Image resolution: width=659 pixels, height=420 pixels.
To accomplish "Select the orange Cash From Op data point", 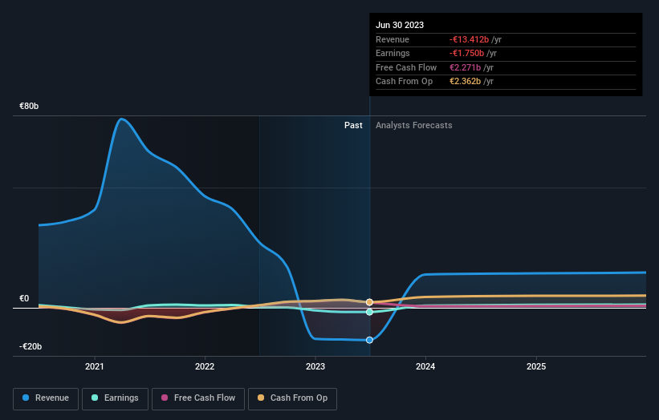I will (x=369, y=302).
